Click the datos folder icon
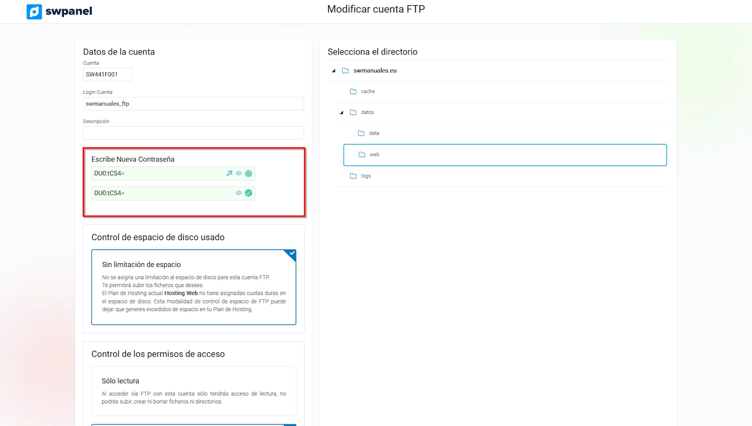This screenshot has width=752, height=426. (x=353, y=113)
